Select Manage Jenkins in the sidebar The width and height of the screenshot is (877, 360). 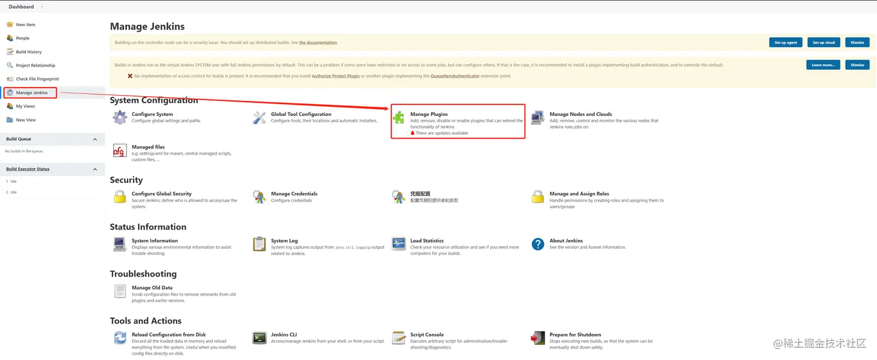click(x=32, y=93)
